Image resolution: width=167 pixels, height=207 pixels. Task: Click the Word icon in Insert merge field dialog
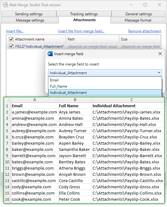point(50,54)
